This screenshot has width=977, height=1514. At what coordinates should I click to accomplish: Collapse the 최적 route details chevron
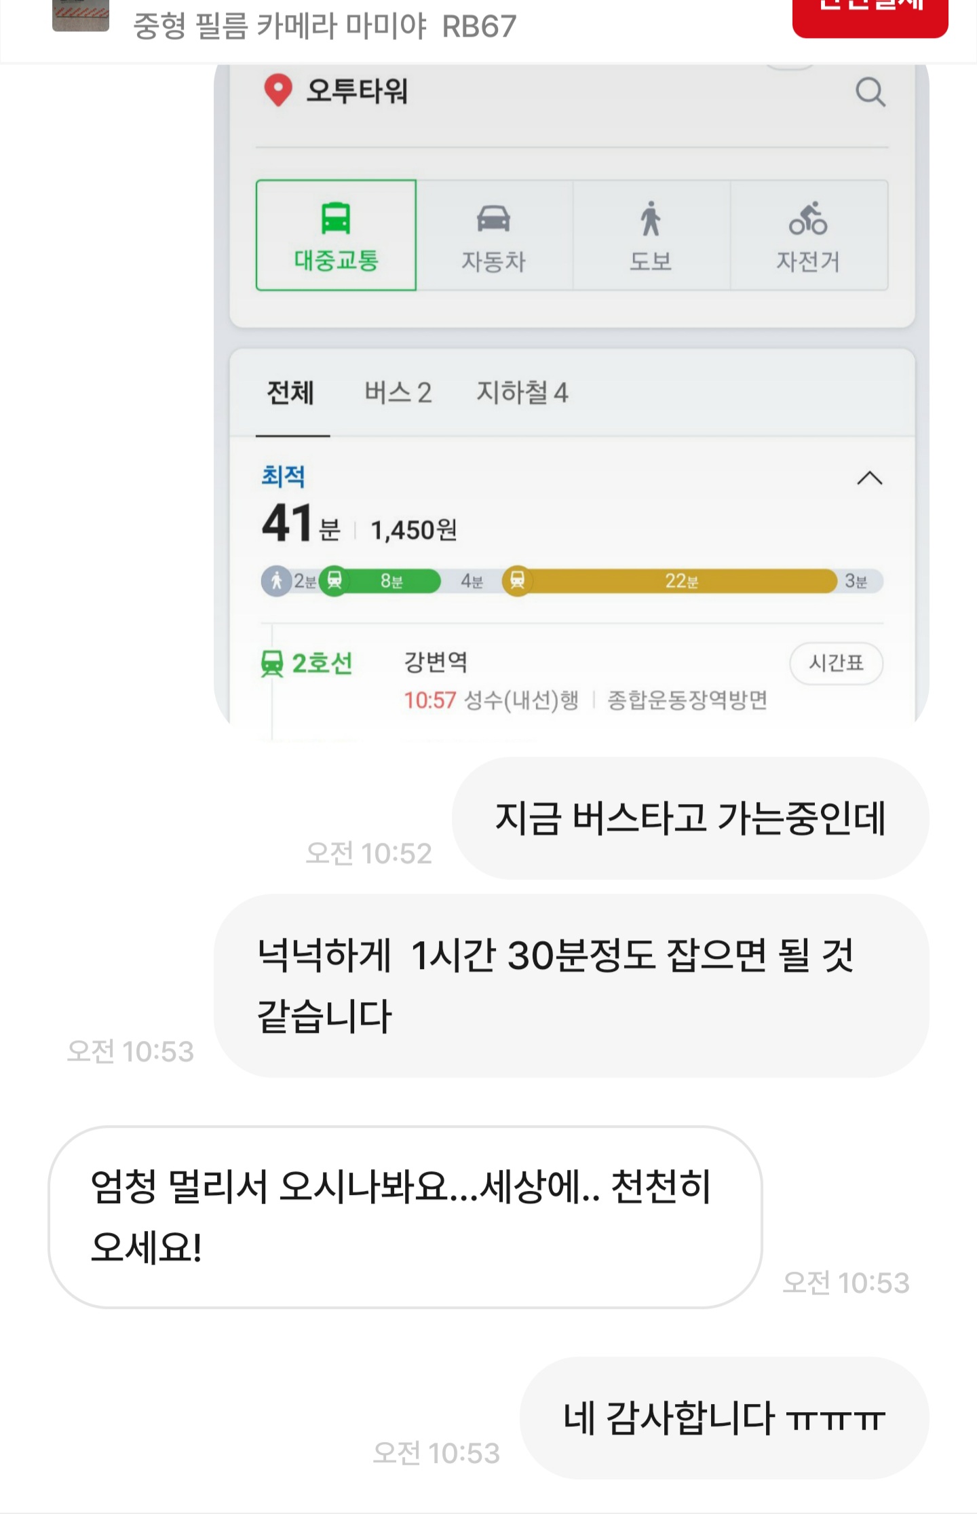tap(869, 478)
